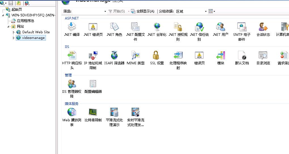Open the .NET 错误页 feature

[x=93, y=29]
